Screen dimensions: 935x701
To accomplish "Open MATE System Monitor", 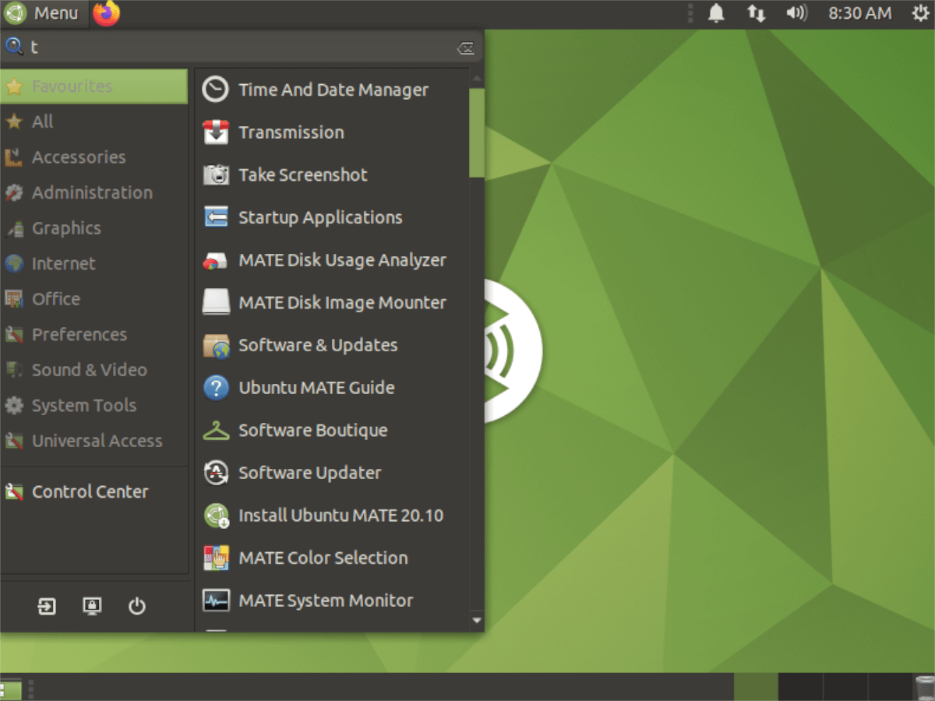I will point(326,601).
